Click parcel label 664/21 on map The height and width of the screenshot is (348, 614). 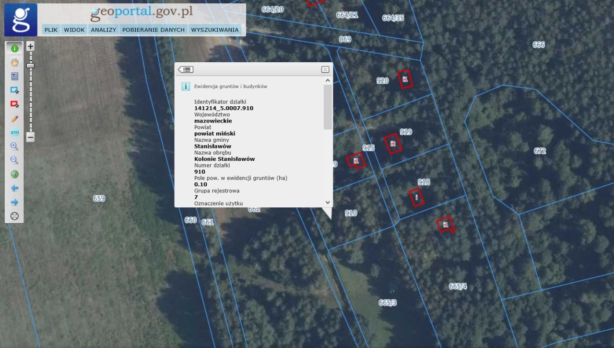[x=347, y=15]
